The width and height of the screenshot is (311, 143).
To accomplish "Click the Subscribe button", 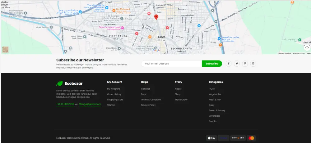I will click(212, 64).
